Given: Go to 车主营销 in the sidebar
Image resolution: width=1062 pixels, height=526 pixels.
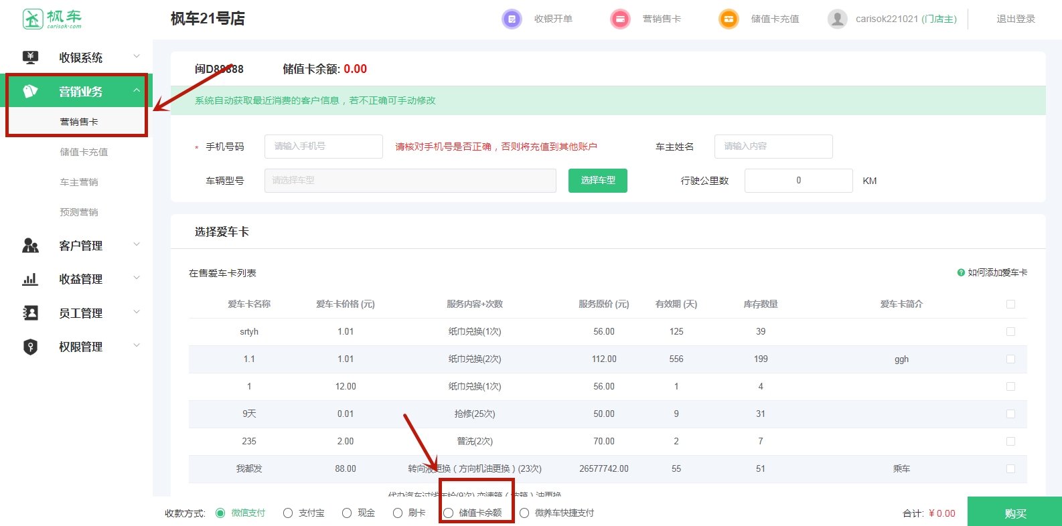Looking at the screenshot, I should coord(79,182).
